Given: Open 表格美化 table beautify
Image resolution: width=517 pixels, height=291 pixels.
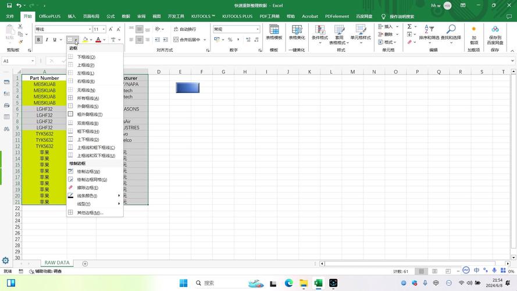Looking at the screenshot, I should pyautogui.click(x=297, y=33).
